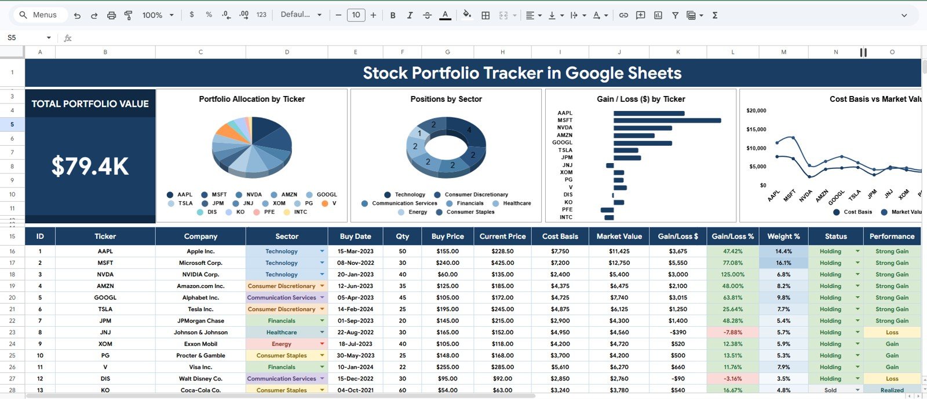Open the fill color picker
The height and width of the screenshot is (399, 927).
(x=466, y=15)
